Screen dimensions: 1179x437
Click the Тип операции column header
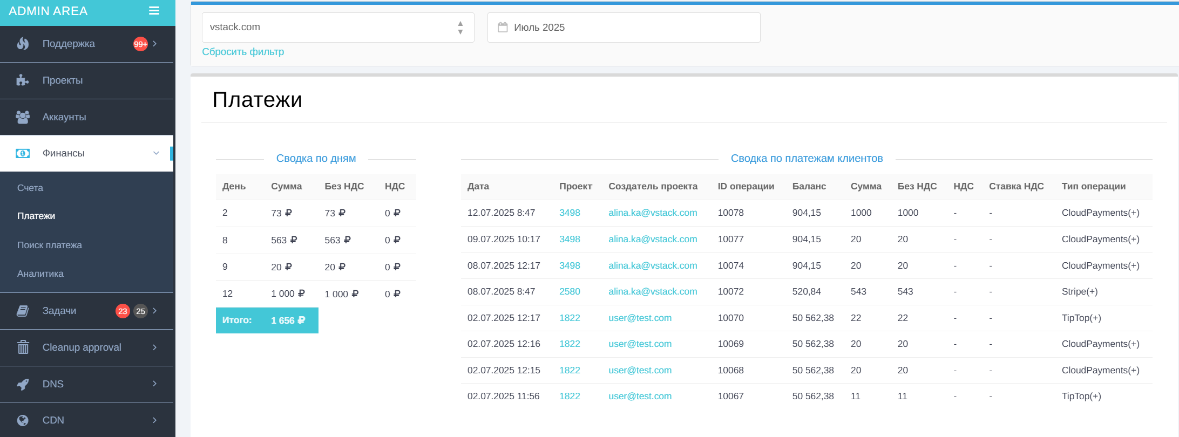(1094, 186)
